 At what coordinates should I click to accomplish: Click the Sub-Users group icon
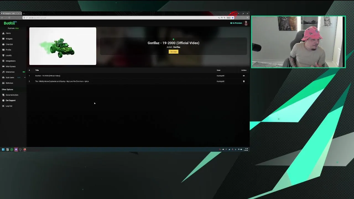pyautogui.click(x=3, y=77)
